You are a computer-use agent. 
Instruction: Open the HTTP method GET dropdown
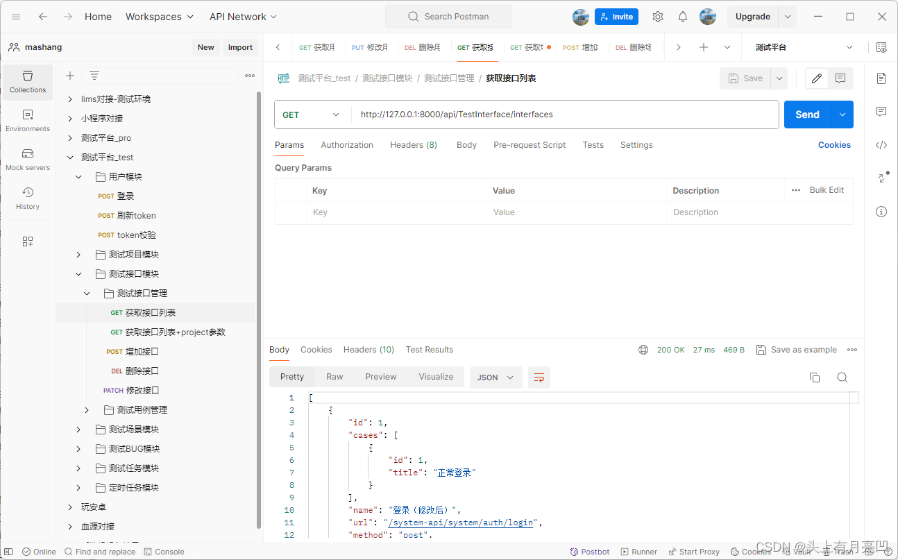[312, 114]
